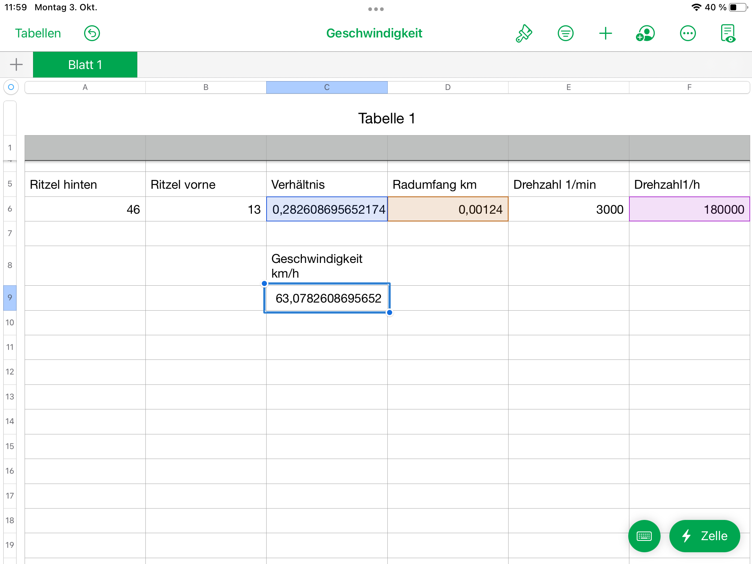Toggle the reading view document icon

coord(728,33)
